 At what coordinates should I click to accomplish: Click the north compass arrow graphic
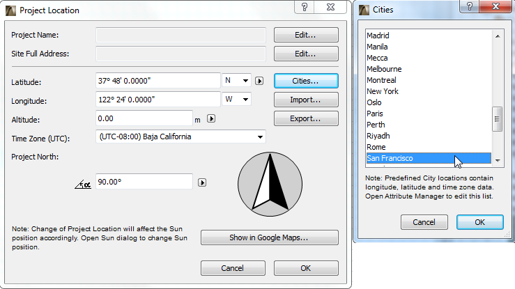(270, 184)
